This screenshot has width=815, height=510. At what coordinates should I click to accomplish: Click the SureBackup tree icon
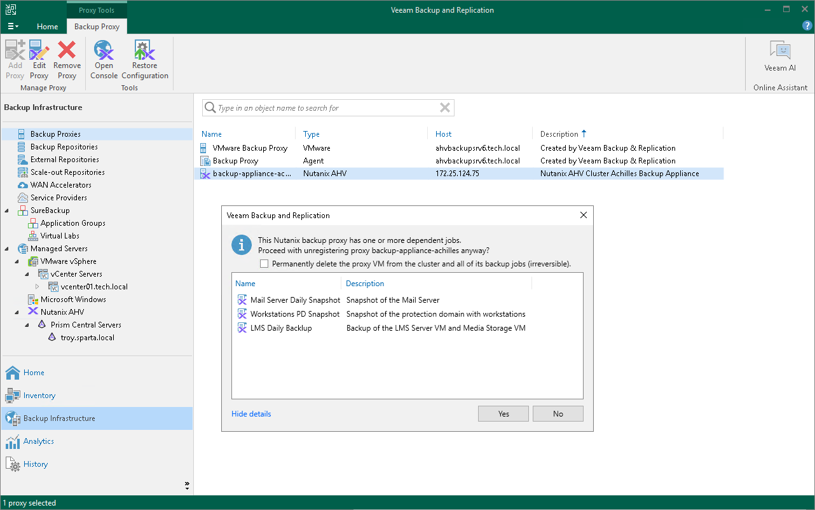[x=22, y=210]
